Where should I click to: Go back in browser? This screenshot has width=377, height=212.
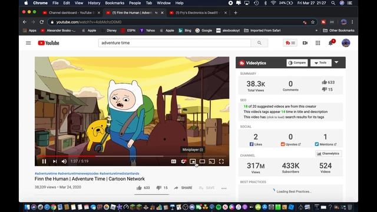pos(25,22)
